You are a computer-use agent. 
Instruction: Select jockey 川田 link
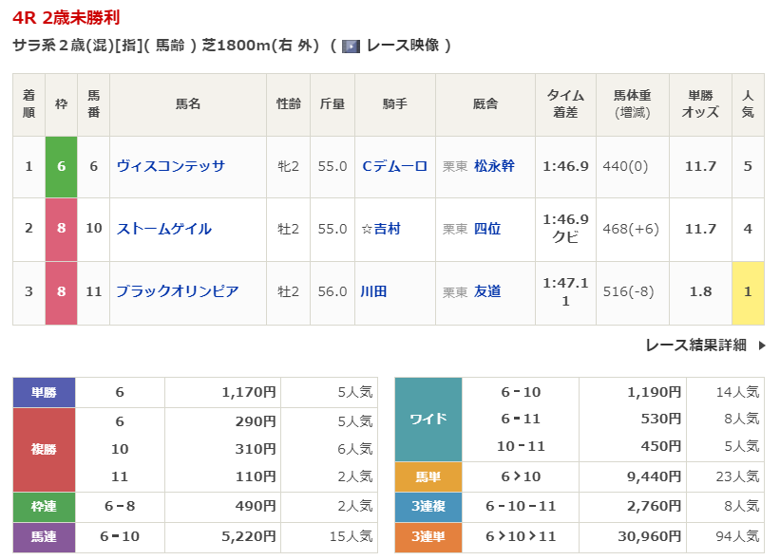tap(374, 291)
